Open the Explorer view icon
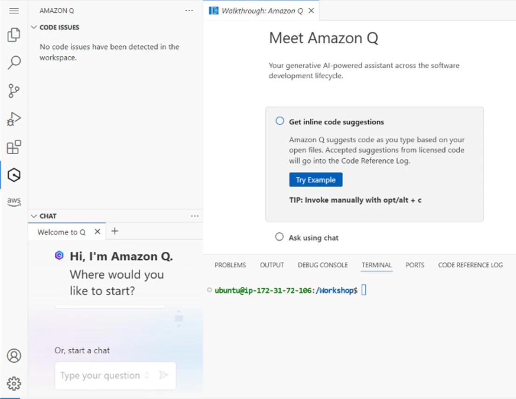 tap(14, 35)
